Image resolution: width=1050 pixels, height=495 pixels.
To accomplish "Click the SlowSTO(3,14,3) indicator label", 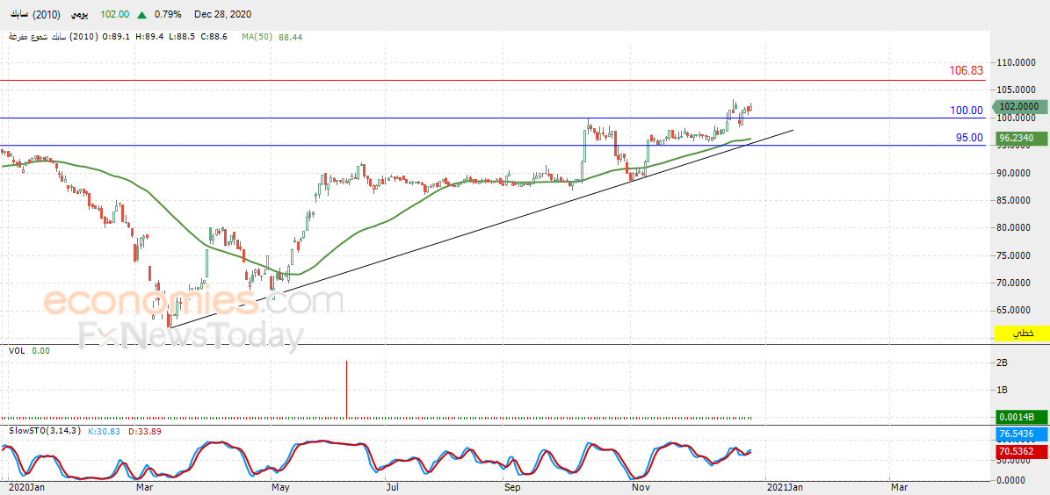I will click(x=45, y=430).
